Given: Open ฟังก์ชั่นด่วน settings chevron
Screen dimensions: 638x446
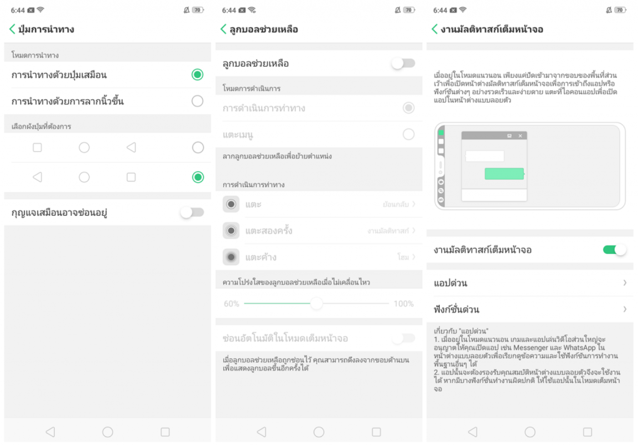Looking at the screenshot, I should (x=625, y=309).
